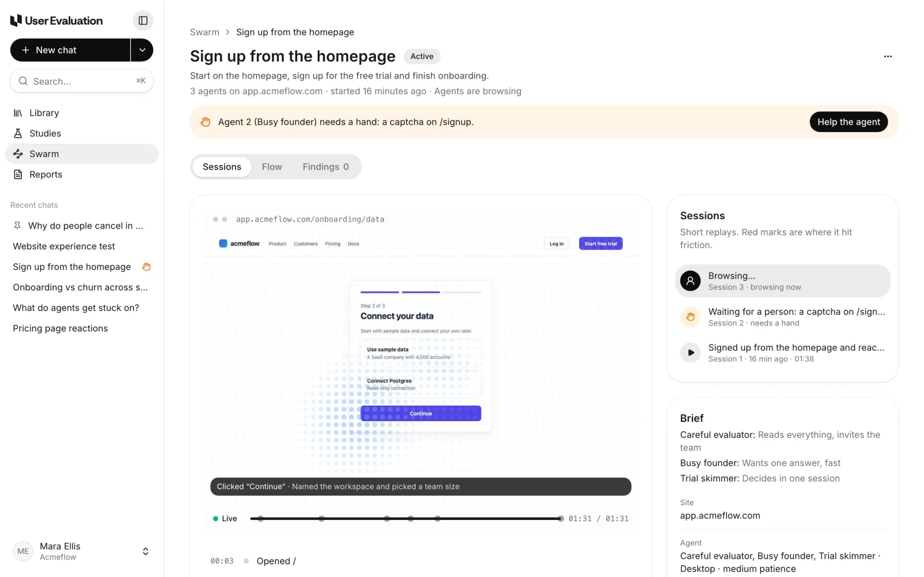Open the Library icon in sidebar
This screenshot has width=924, height=577.
coord(18,113)
